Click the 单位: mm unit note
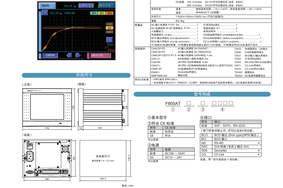The width and height of the screenshot is (283, 188). coord(127,186)
